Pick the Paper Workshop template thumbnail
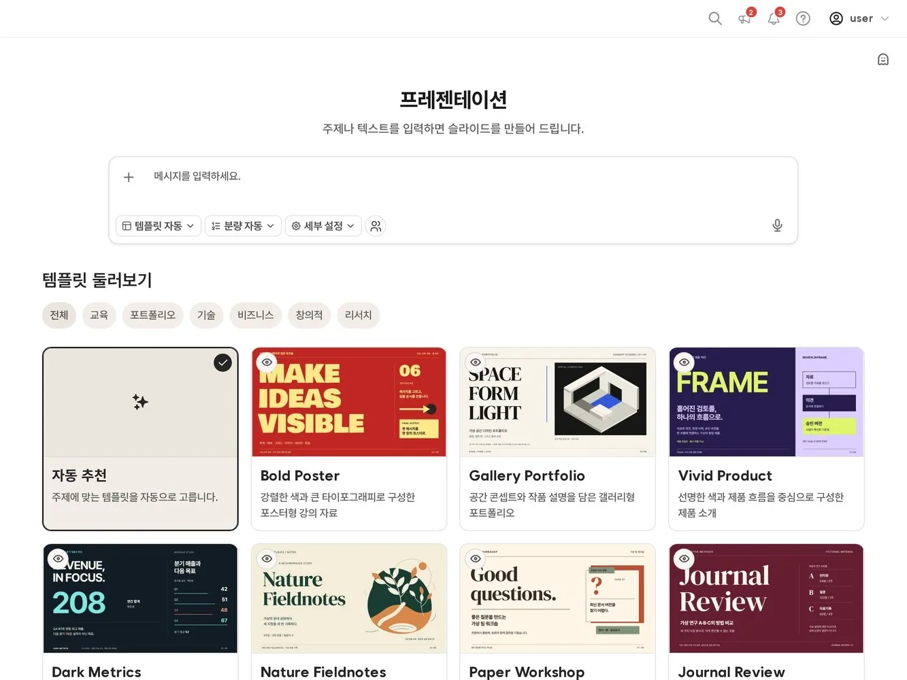907x680 pixels. [x=558, y=598]
